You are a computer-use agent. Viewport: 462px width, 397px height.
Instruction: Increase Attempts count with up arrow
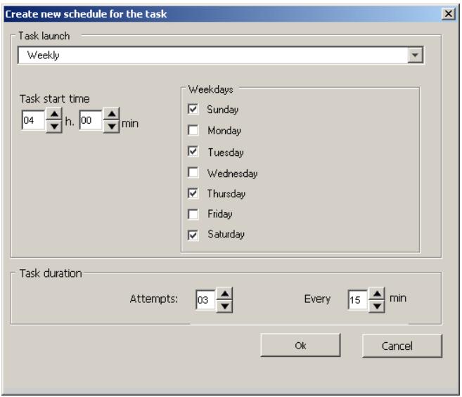pos(225,294)
